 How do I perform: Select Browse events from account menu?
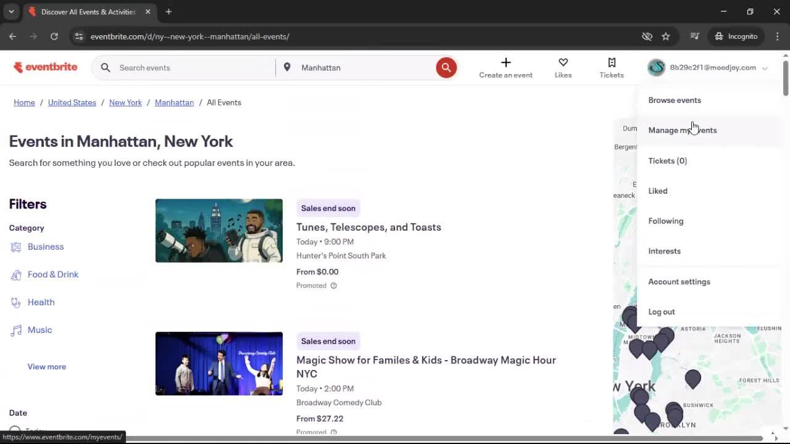click(675, 100)
